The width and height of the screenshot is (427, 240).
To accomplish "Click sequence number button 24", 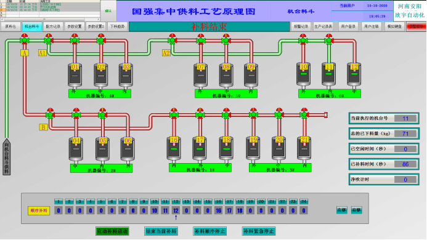I will pos(304,202).
